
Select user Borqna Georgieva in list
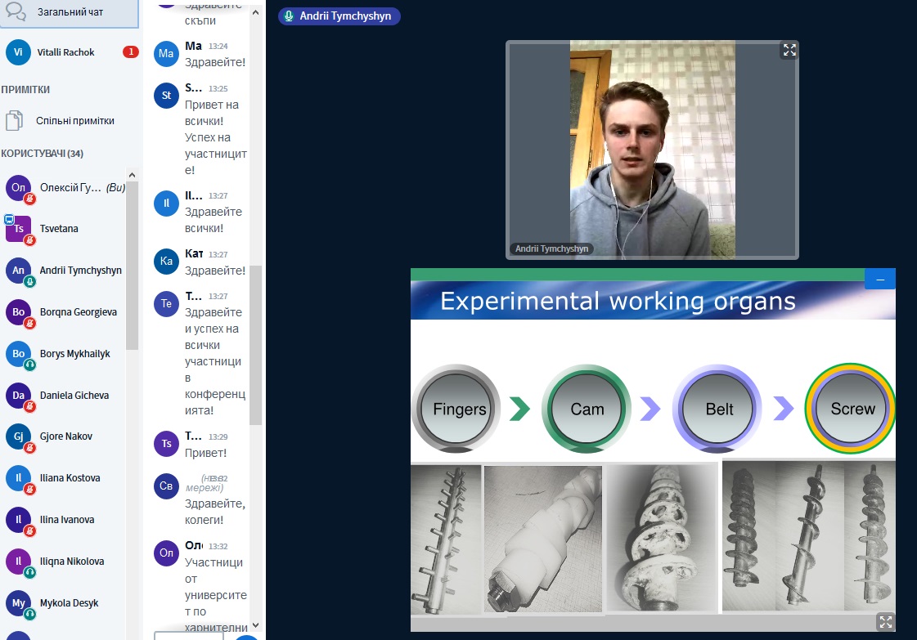tap(78, 312)
